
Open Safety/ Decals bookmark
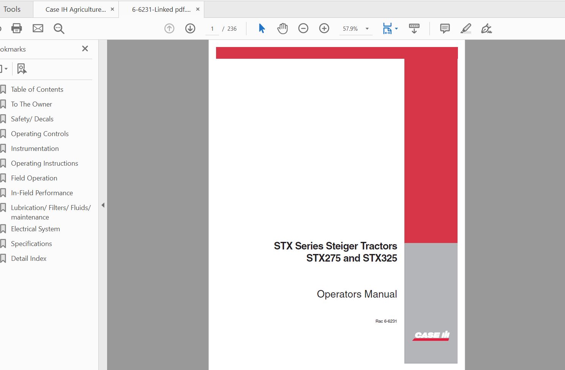tap(32, 119)
